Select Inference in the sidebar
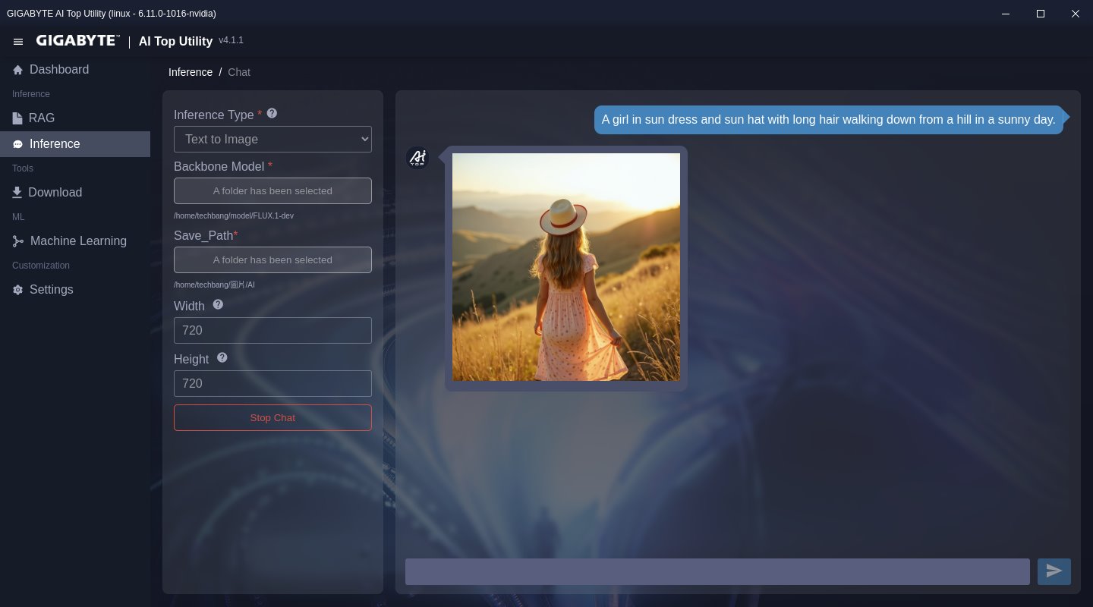 (x=54, y=144)
